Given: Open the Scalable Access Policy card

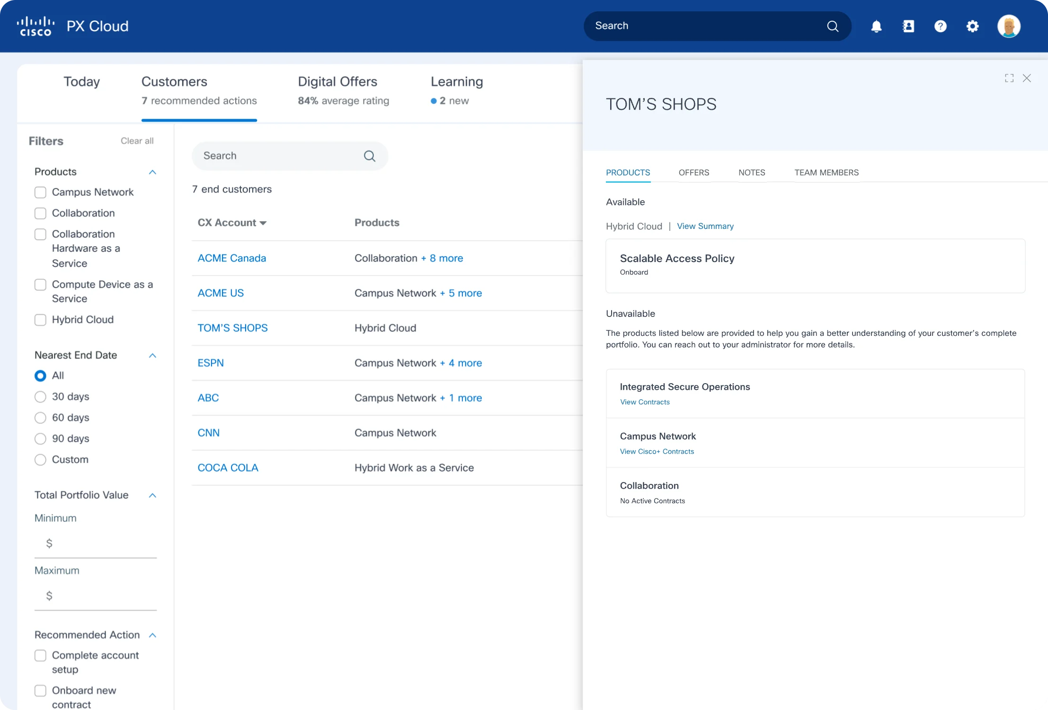Looking at the screenshot, I should 815,266.
